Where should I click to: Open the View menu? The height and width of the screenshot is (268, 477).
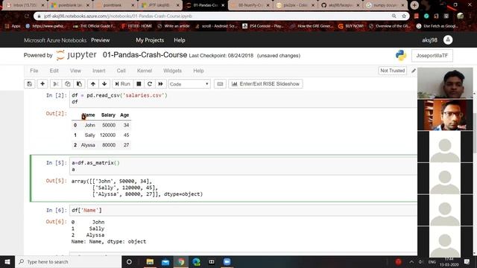pyautogui.click(x=75, y=71)
